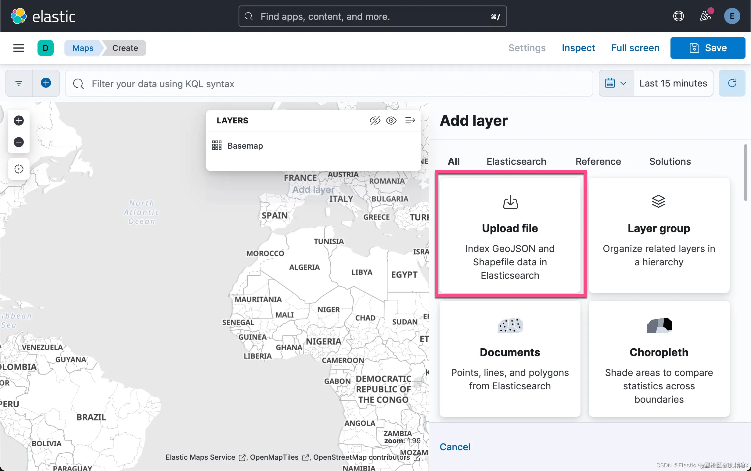751x471 pixels.
Task: Click the Add layer panel scrollbar
Action: 745,173
